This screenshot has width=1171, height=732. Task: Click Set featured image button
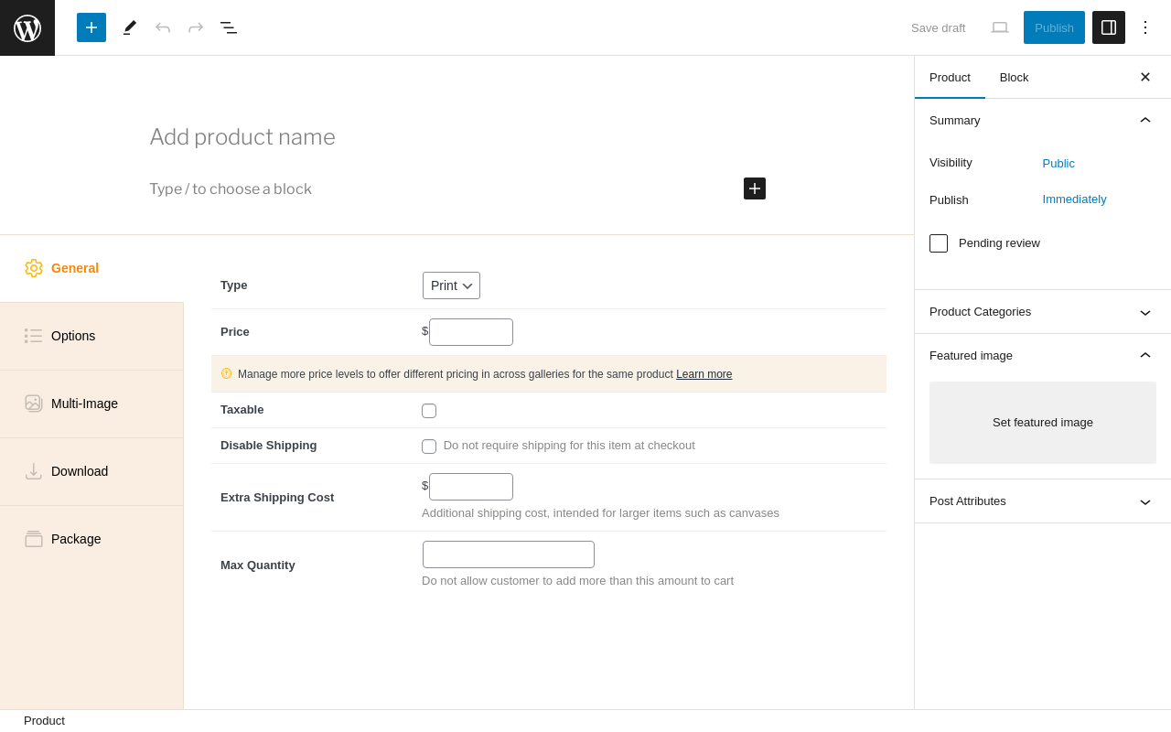1043,423
